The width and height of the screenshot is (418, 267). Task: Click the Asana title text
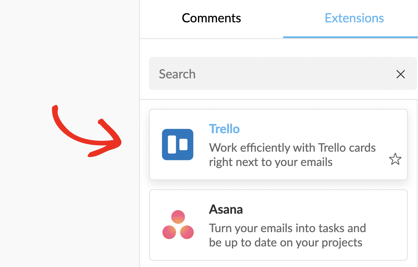tap(226, 209)
